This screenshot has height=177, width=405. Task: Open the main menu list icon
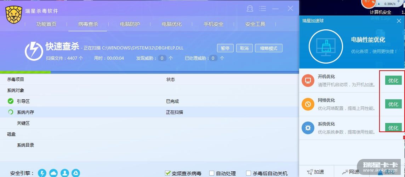(x=262, y=9)
